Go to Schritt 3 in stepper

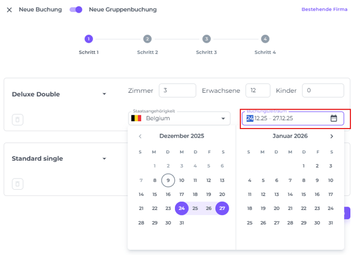(206, 39)
